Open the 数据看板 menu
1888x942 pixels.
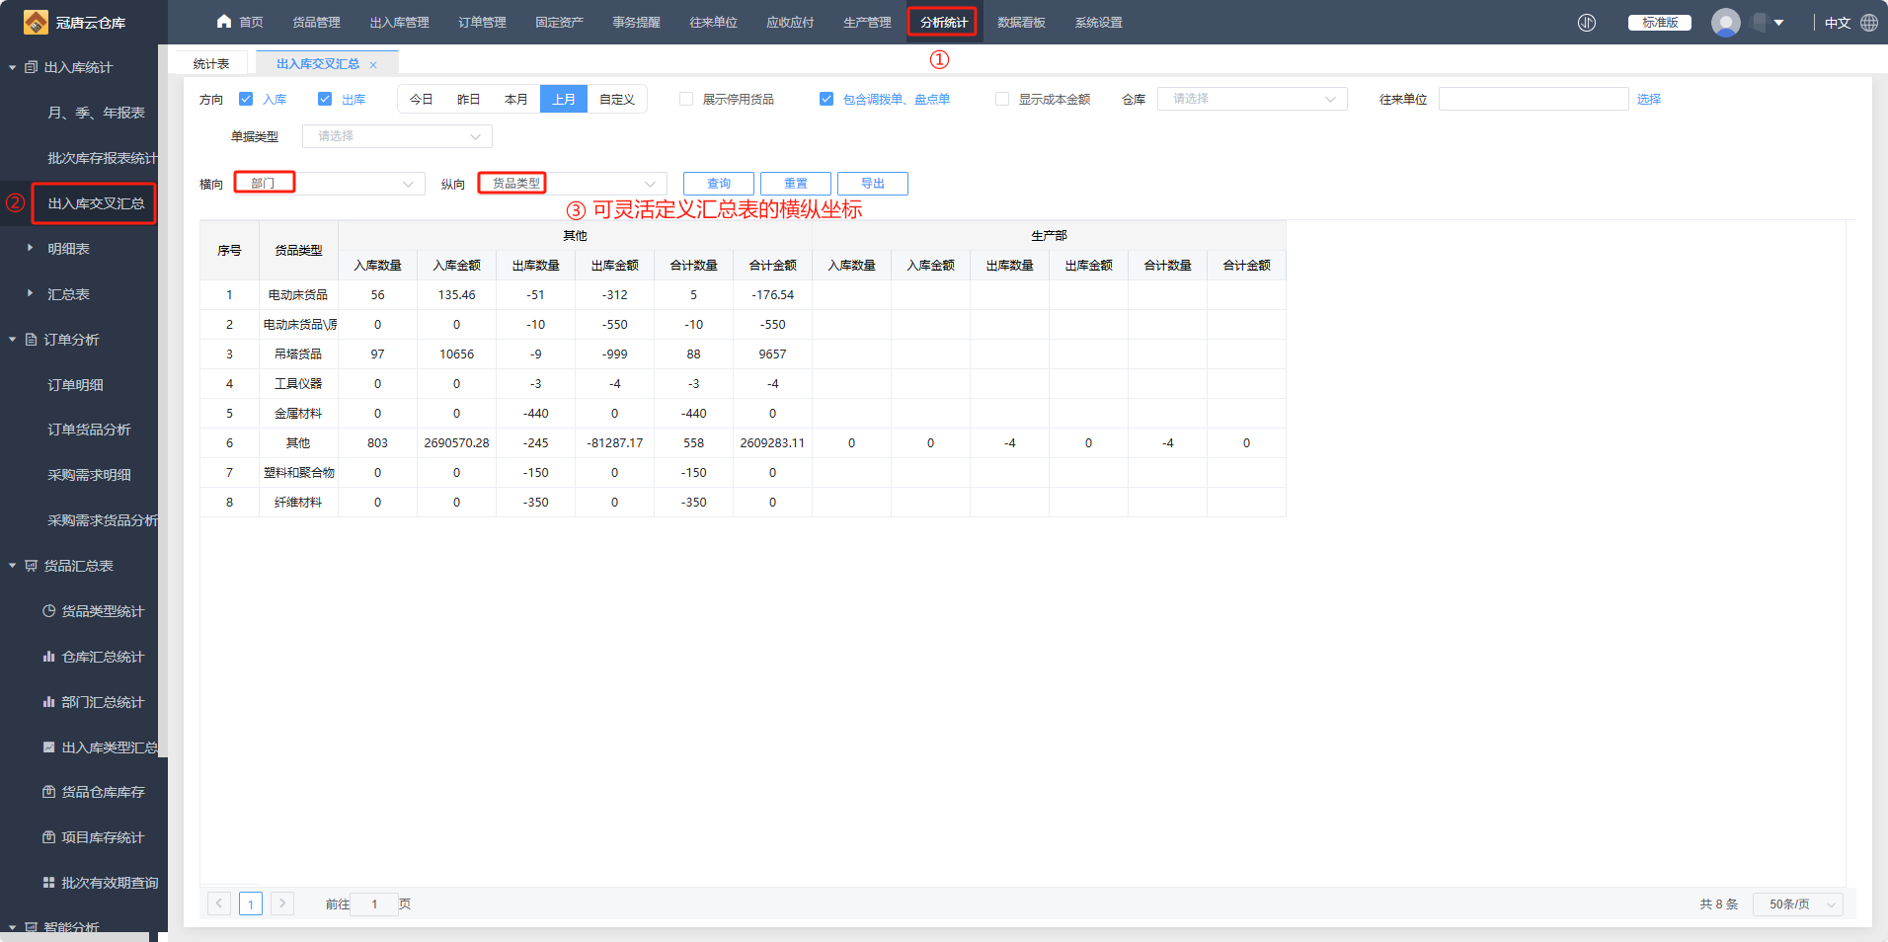click(1021, 22)
